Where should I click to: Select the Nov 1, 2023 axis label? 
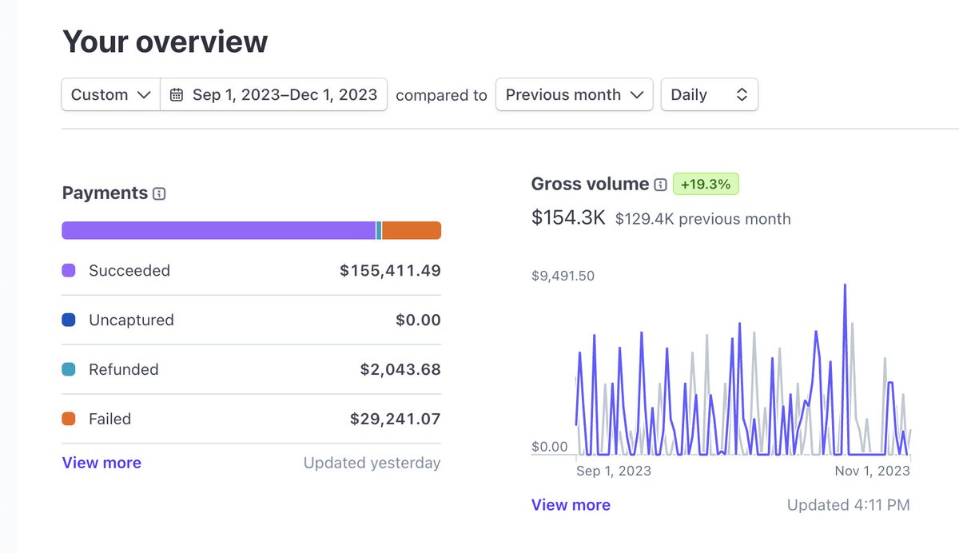click(871, 471)
